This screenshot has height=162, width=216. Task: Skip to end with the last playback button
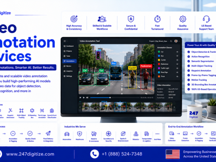87,98
